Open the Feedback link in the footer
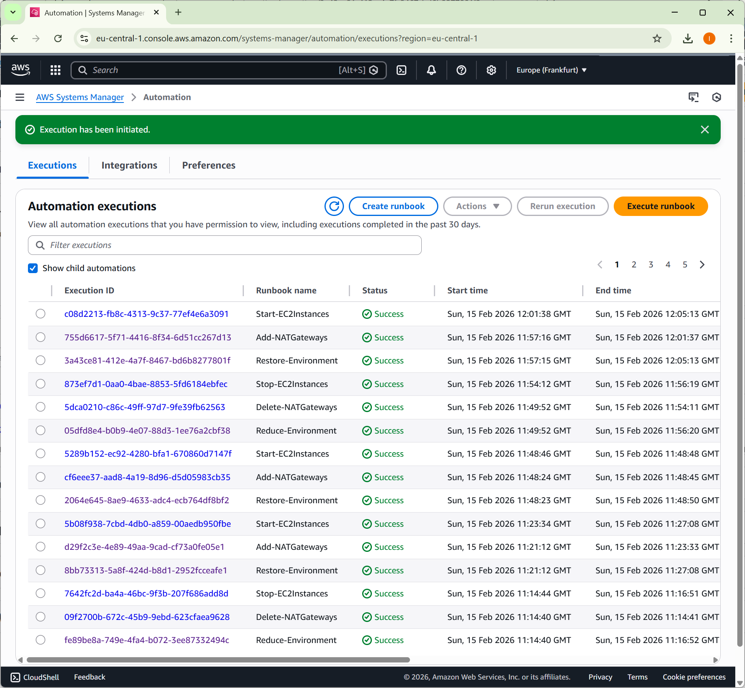This screenshot has width=745, height=688. point(90,677)
